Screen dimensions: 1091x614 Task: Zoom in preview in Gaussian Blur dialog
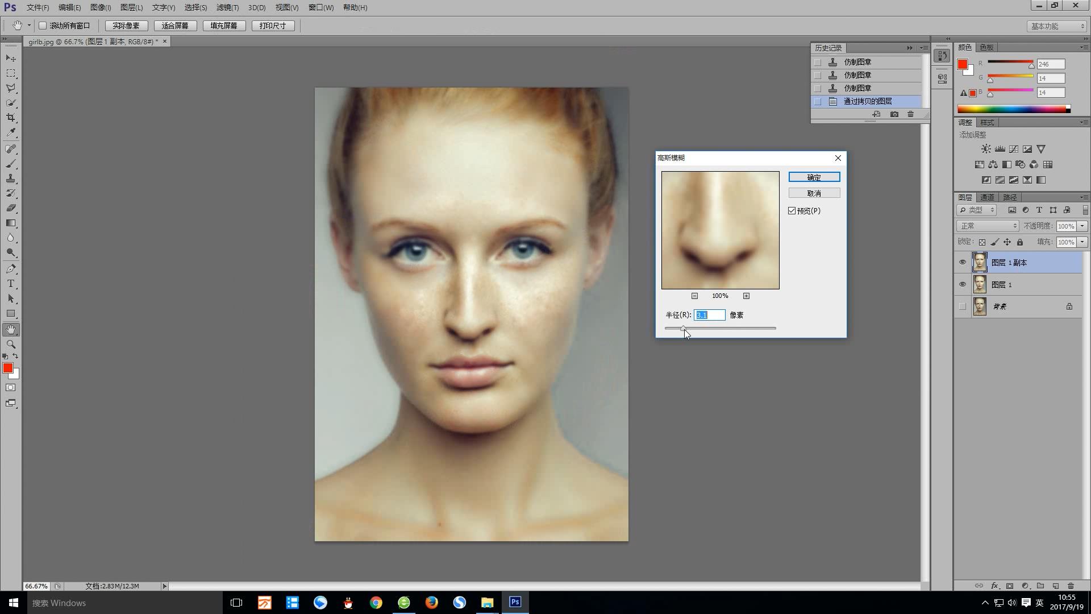(x=746, y=296)
